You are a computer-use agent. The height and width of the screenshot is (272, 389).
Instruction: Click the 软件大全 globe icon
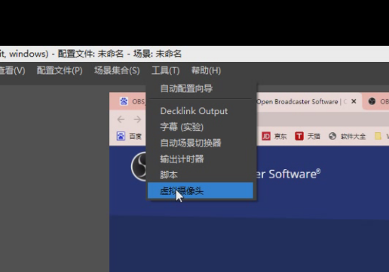(x=332, y=136)
